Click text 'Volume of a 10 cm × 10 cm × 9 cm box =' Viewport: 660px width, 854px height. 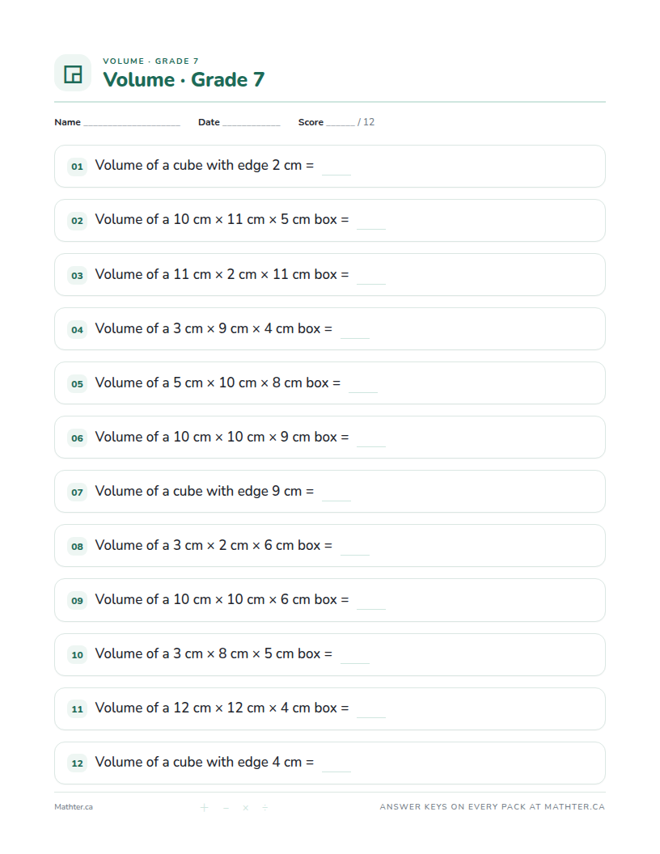(x=222, y=437)
